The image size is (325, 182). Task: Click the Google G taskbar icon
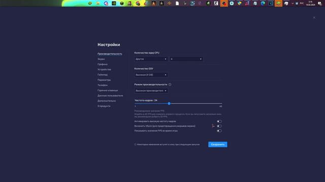pos(138,4)
